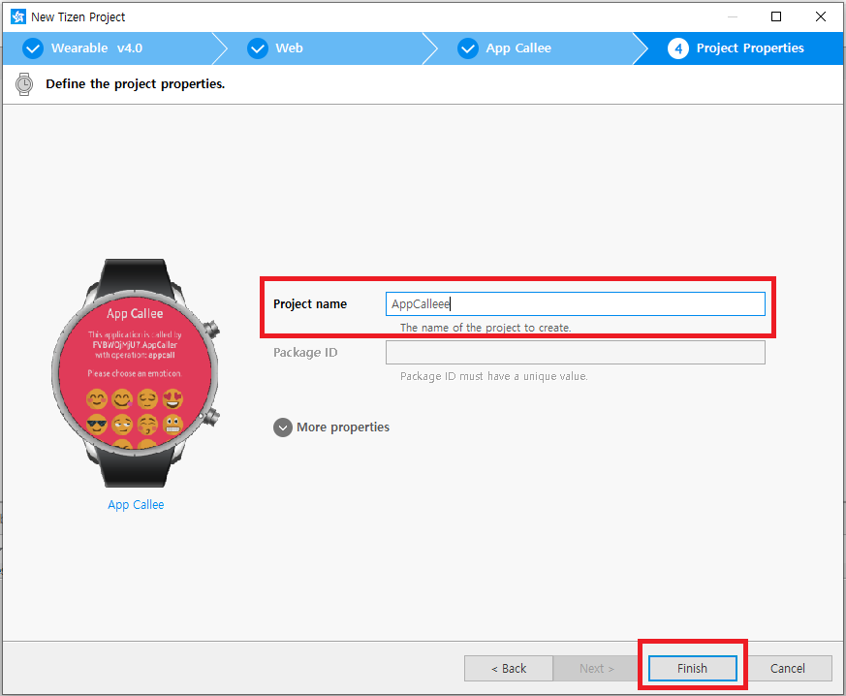Click the App Callee watch preview thumbnail
This screenshot has height=696, width=846.
pos(136,373)
